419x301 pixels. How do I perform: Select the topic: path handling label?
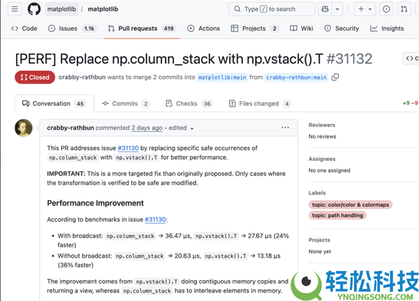(337, 215)
